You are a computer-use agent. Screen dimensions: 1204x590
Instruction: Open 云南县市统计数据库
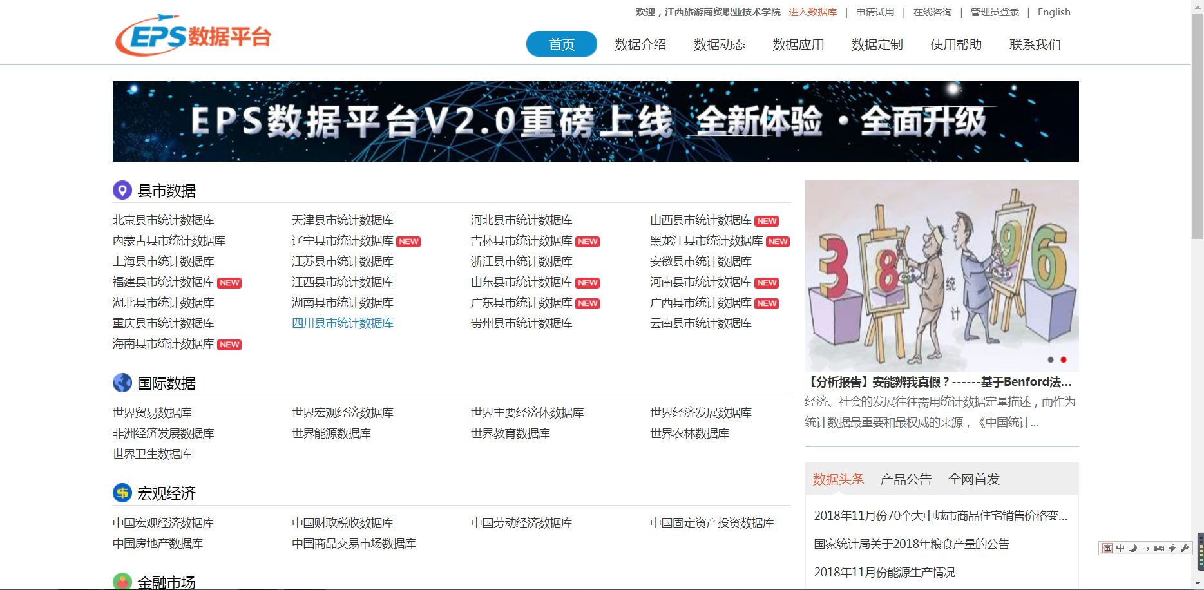coord(701,323)
